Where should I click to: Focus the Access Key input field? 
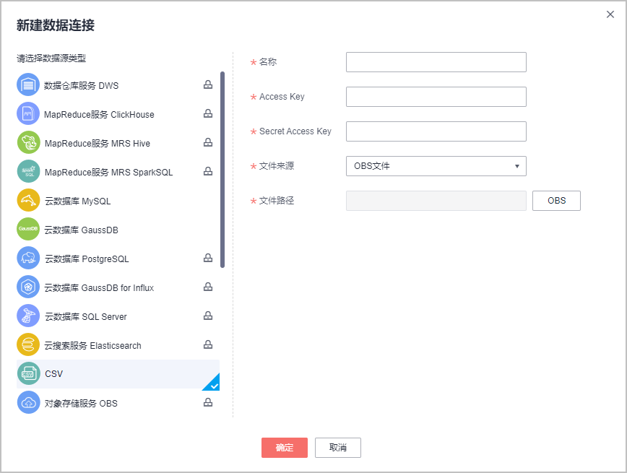(436, 97)
